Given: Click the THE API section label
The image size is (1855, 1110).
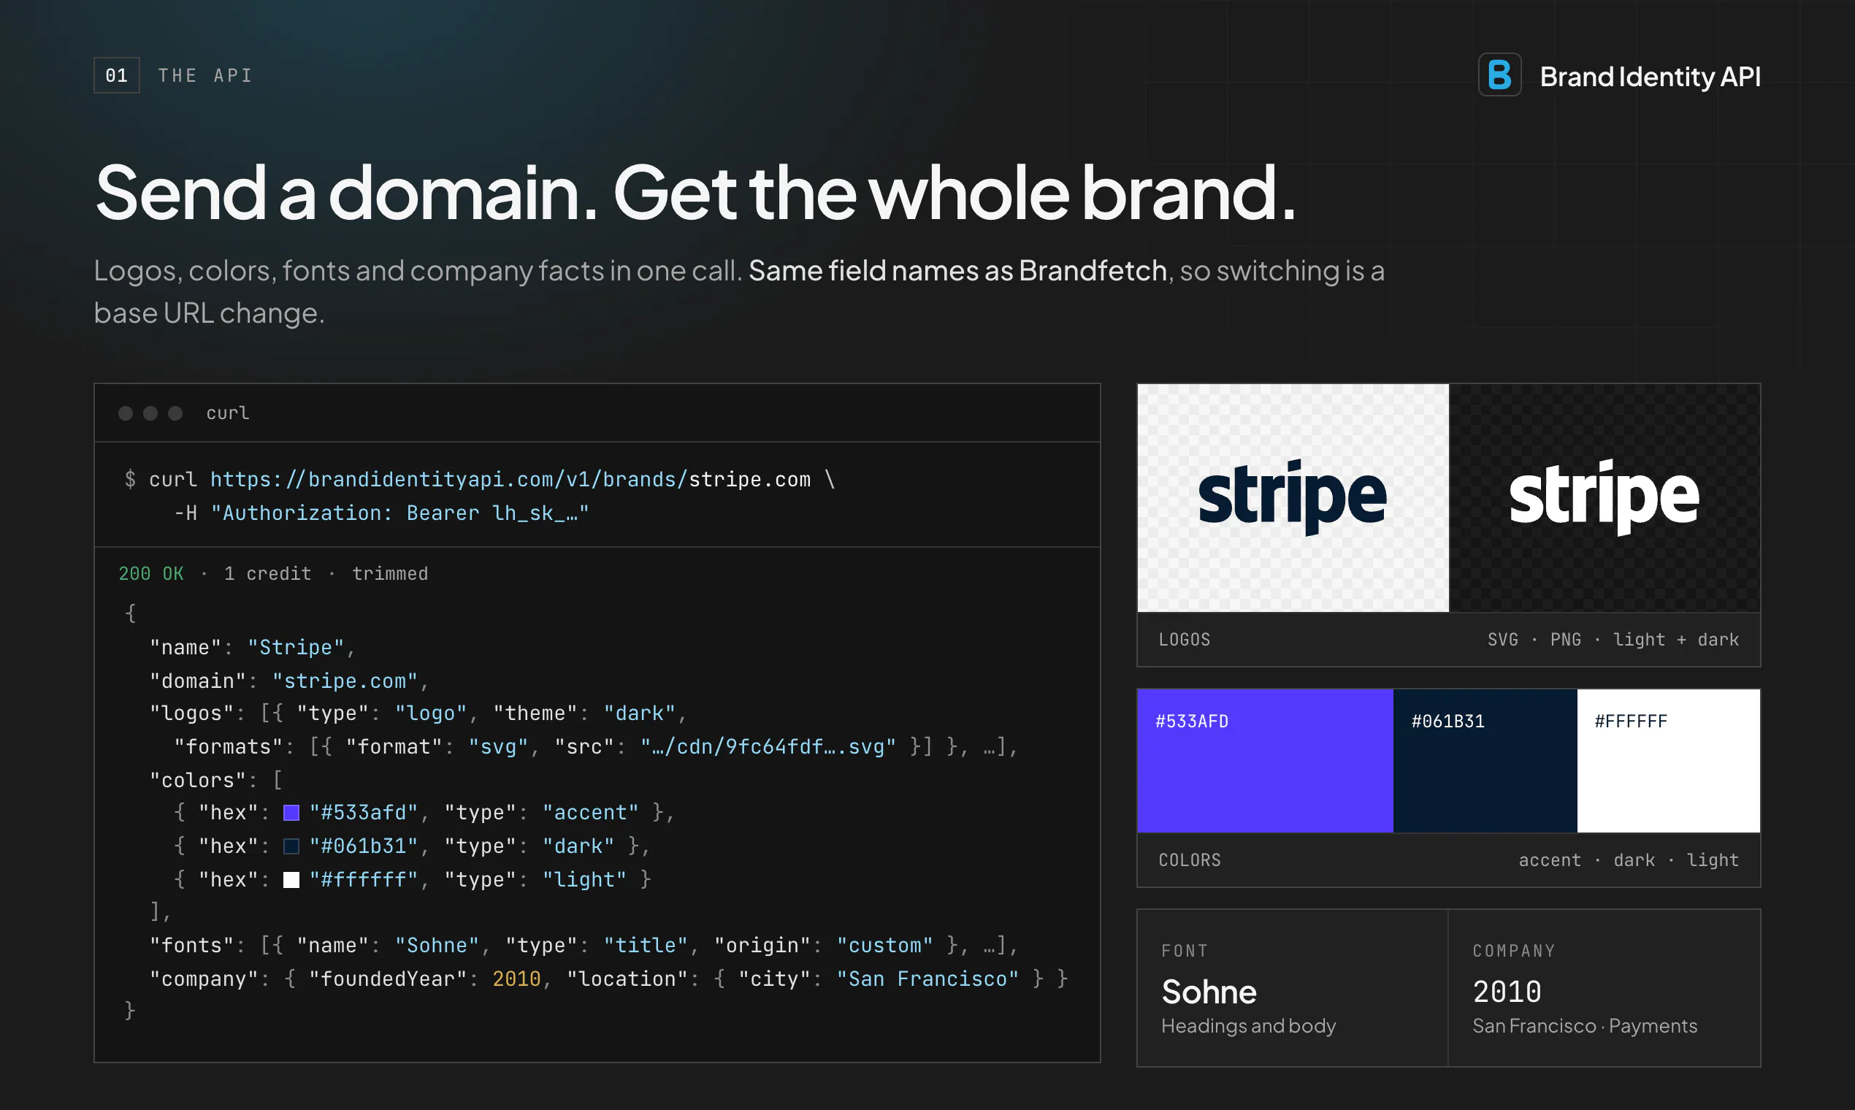Looking at the screenshot, I should coord(205,75).
